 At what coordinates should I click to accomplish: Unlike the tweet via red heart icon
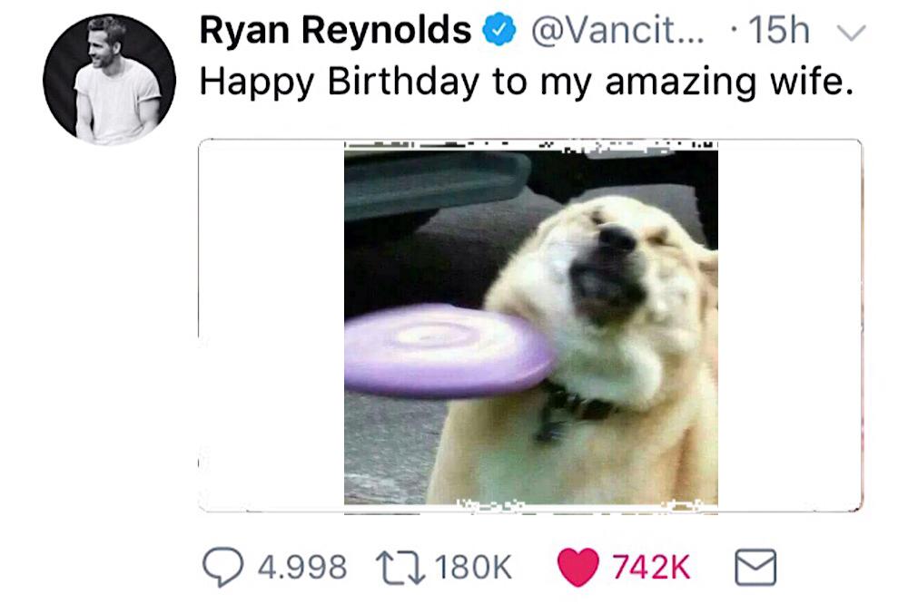(x=577, y=567)
